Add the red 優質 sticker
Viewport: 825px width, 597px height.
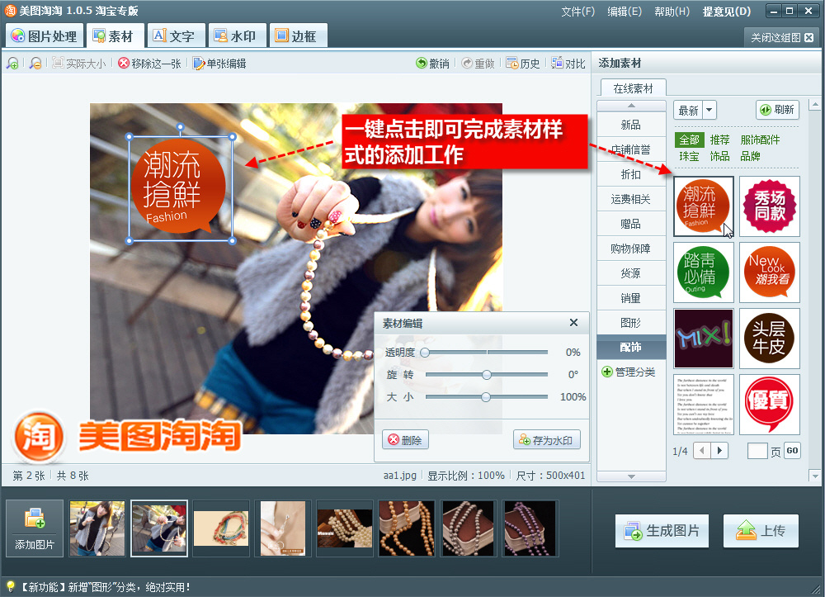769,405
